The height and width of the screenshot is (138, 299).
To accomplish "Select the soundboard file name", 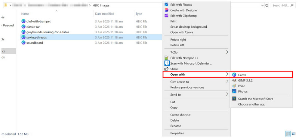I will point(34,43).
